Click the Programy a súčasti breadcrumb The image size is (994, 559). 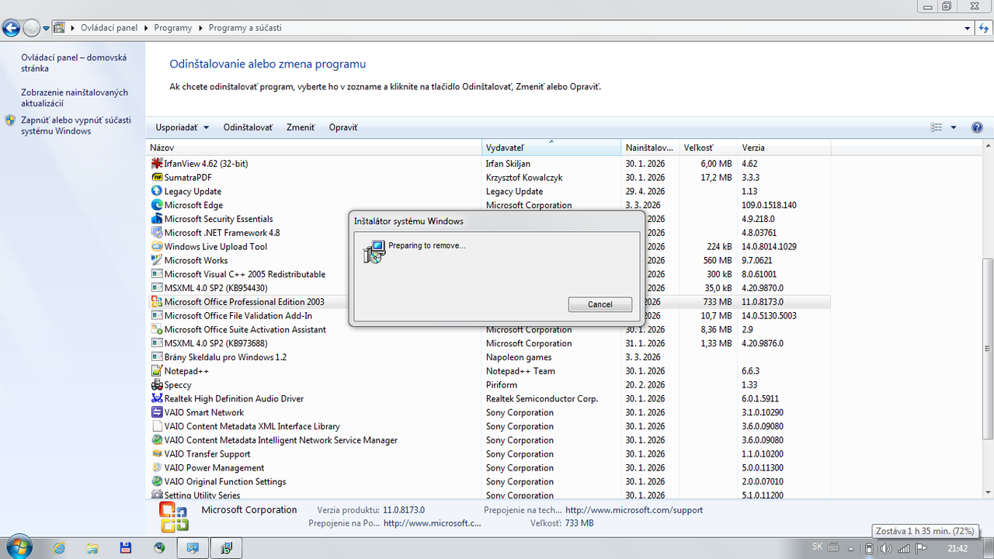click(x=245, y=28)
